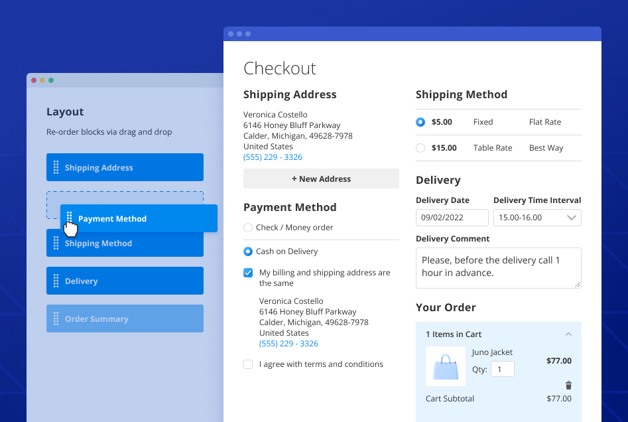Open the Delivery Time Interval dropdown
628x422 pixels.
point(537,218)
